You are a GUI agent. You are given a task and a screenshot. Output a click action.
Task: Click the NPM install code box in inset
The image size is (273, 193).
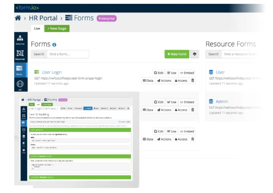(80, 140)
